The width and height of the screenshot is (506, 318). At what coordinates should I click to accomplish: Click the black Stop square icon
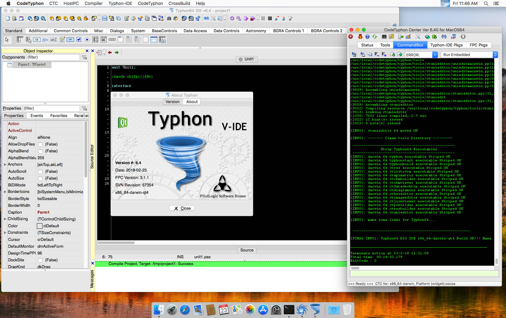coord(270,19)
